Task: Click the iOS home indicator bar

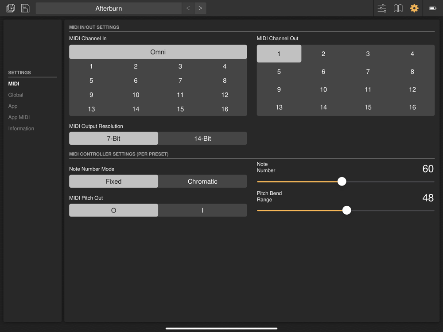Action: tap(221, 328)
